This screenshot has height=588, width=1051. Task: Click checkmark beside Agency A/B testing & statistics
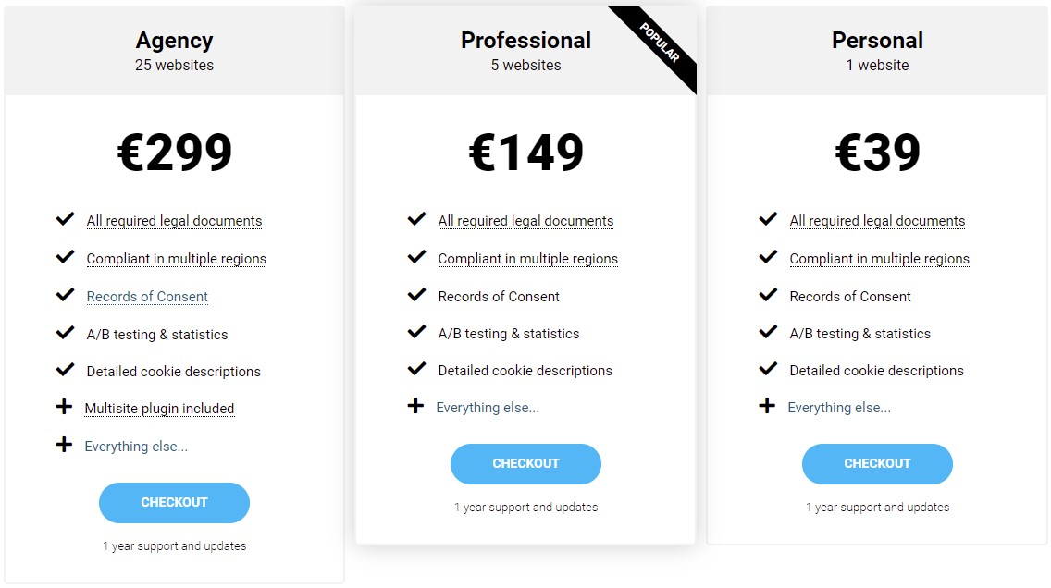pos(65,333)
